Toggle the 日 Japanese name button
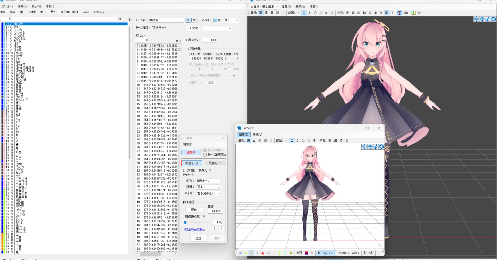497x260 pixels. tap(188, 20)
